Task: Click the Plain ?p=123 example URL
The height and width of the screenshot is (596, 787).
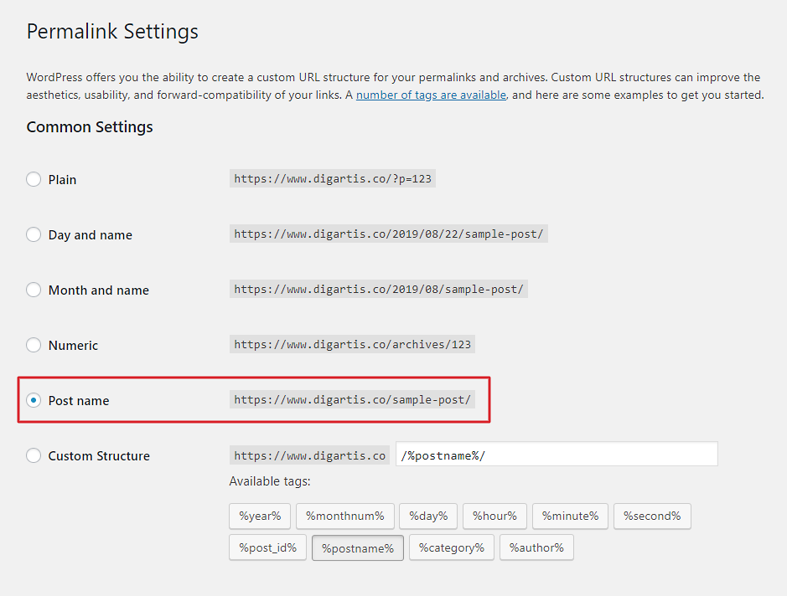Action: pyautogui.click(x=333, y=178)
